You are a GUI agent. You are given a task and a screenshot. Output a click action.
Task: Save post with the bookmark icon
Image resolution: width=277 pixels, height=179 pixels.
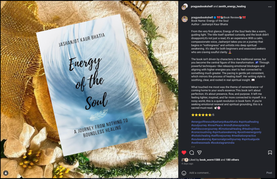click(270, 153)
